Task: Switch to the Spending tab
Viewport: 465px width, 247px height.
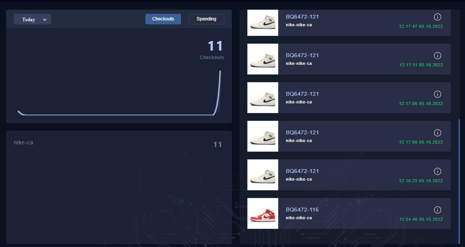Action: [206, 19]
